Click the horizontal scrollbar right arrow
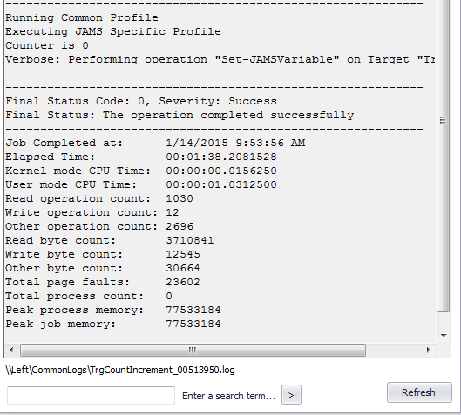 point(429,350)
